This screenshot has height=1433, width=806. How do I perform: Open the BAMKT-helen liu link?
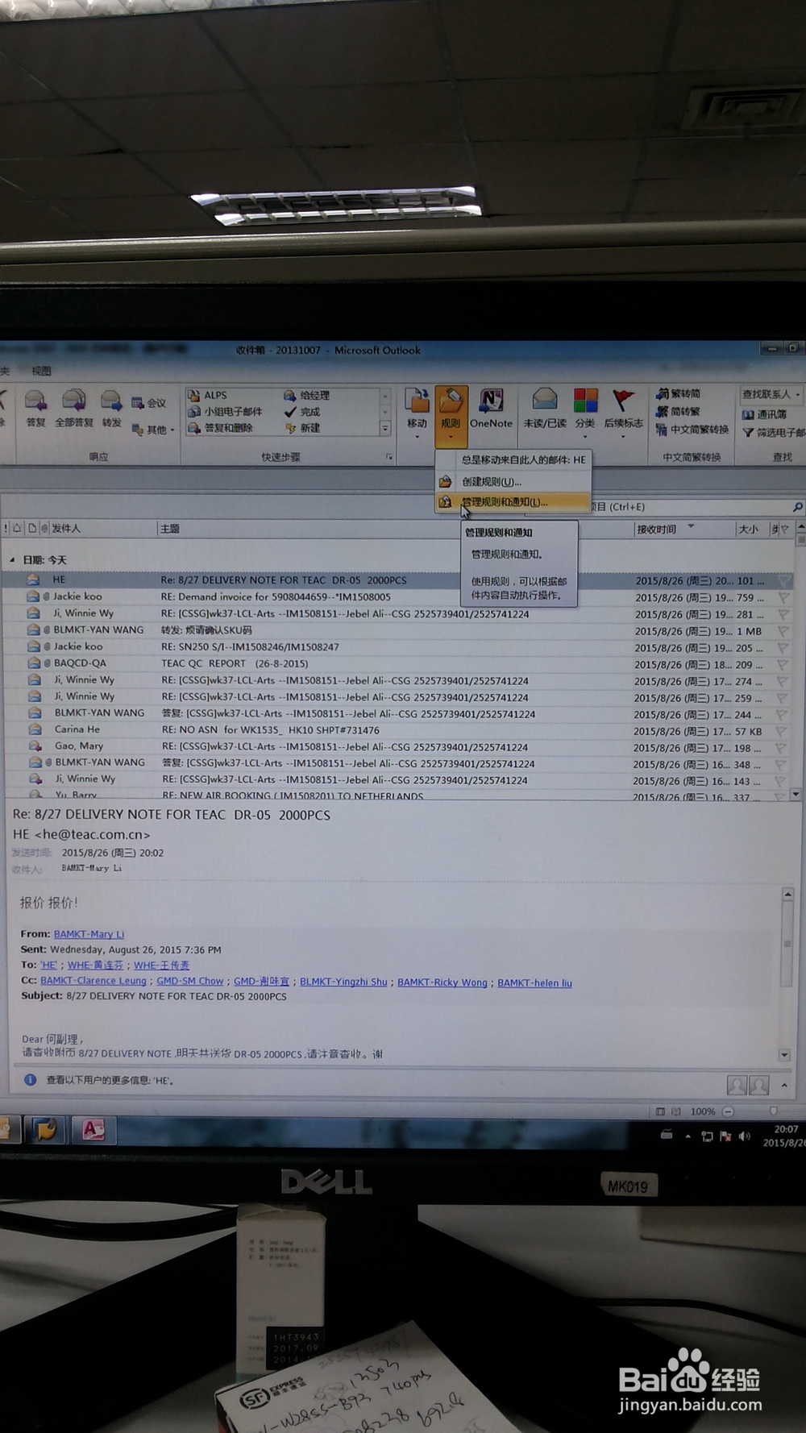(534, 983)
